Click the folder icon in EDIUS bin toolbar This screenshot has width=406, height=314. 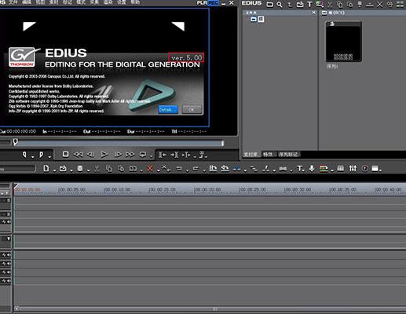[270, 5]
